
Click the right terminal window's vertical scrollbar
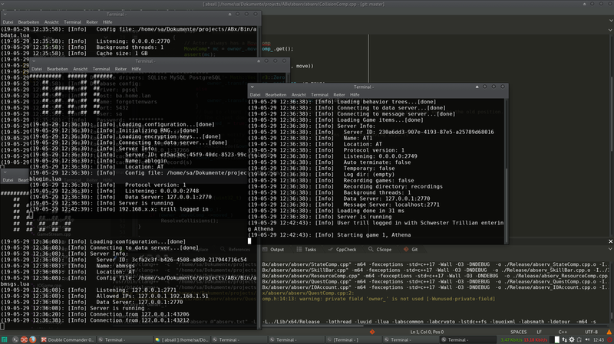pos(507,171)
